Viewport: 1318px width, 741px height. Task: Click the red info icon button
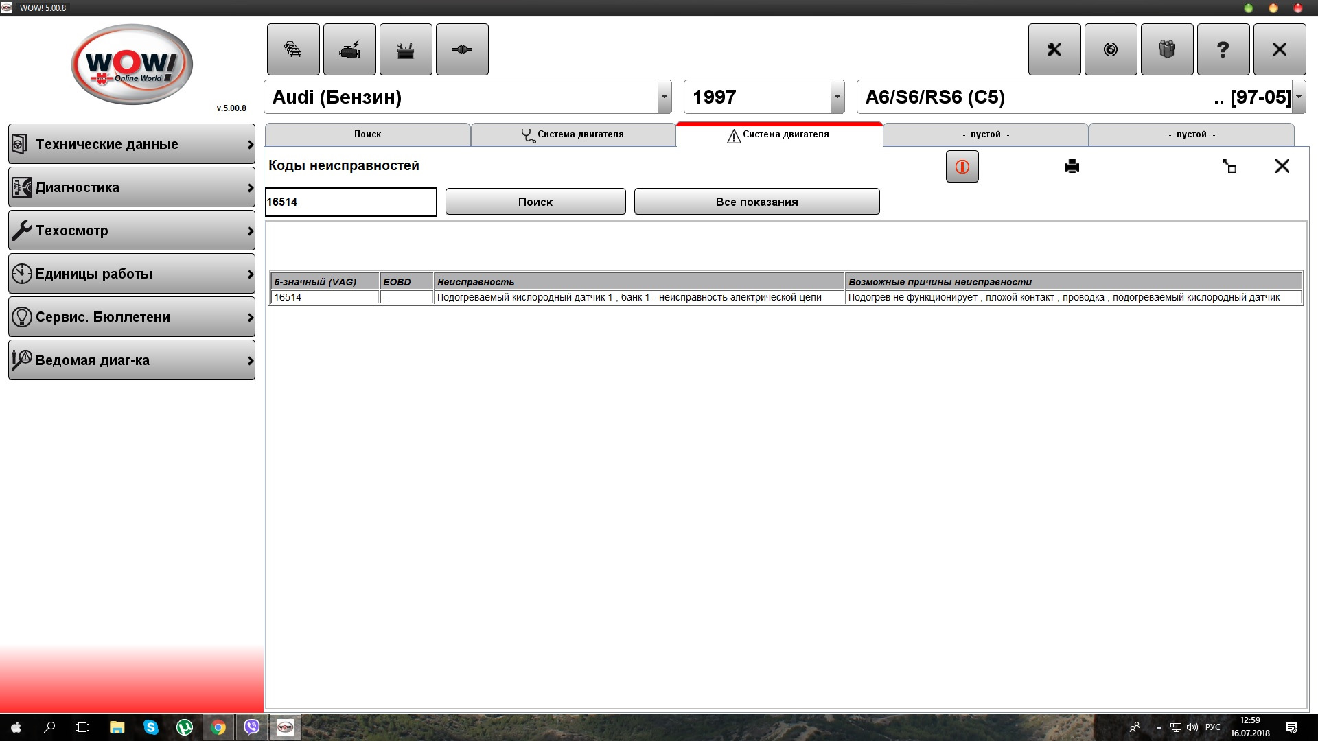[962, 167]
